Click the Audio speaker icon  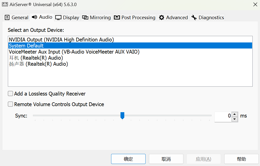[34, 17]
